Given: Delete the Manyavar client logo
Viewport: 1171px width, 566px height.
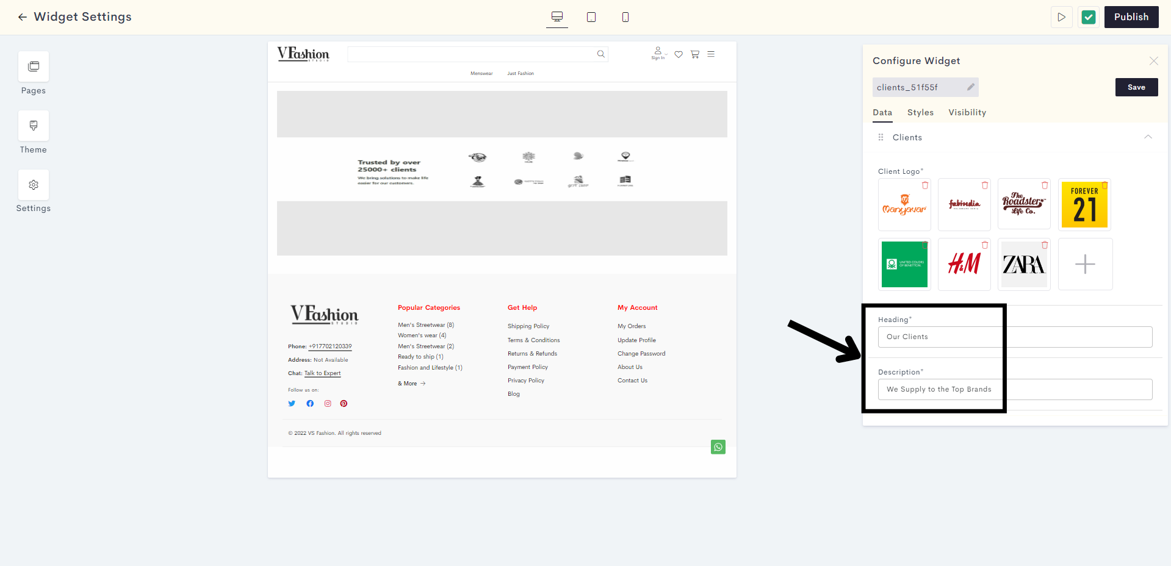Looking at the screenshot, I should click(x=925, y=185).
